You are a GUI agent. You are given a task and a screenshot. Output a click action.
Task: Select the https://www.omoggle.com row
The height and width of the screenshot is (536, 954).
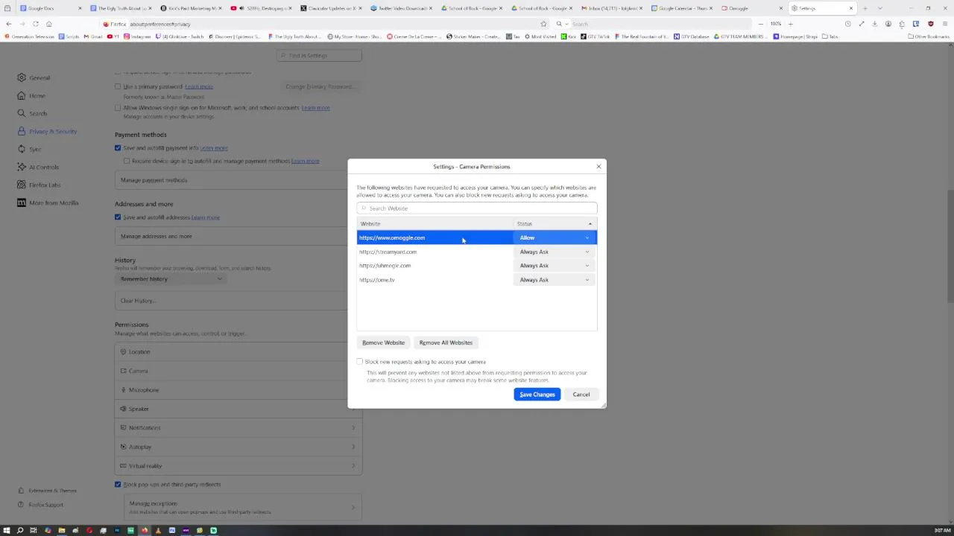[477, 237]
